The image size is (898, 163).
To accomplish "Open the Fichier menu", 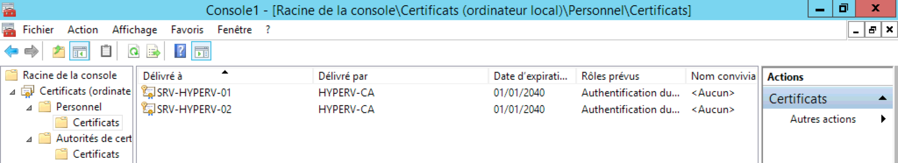I will [x=38, y=30].
